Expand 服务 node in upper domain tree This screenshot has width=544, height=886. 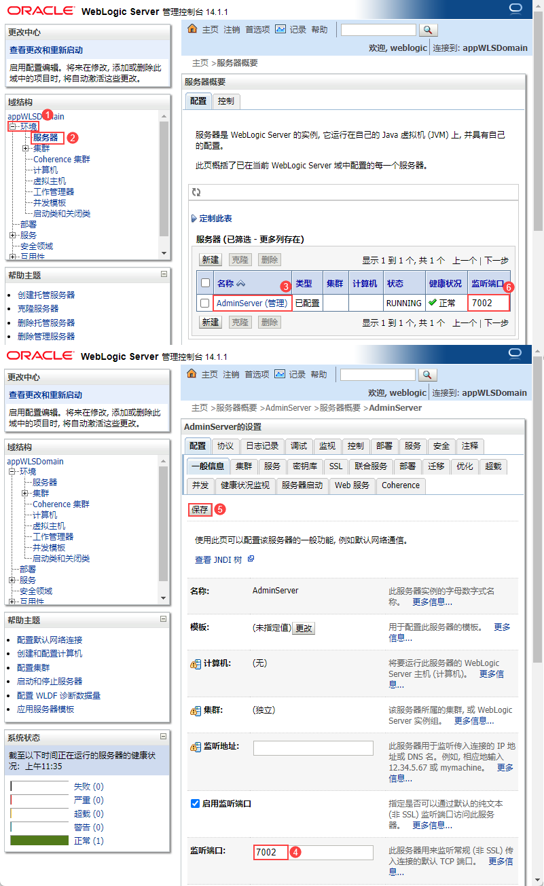[12, 235]
